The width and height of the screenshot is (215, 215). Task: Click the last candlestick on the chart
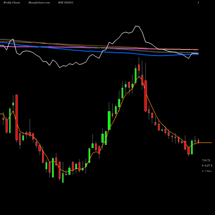(x=199, y=141)
